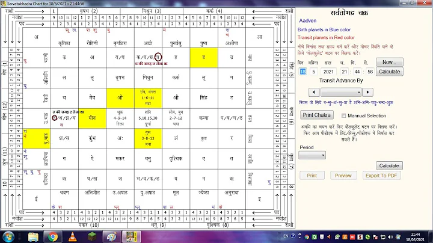Click the 'Transit Advance By' label
Image resolution: width=433 pixels, height=243 pixels.
[x=341, y=81]
